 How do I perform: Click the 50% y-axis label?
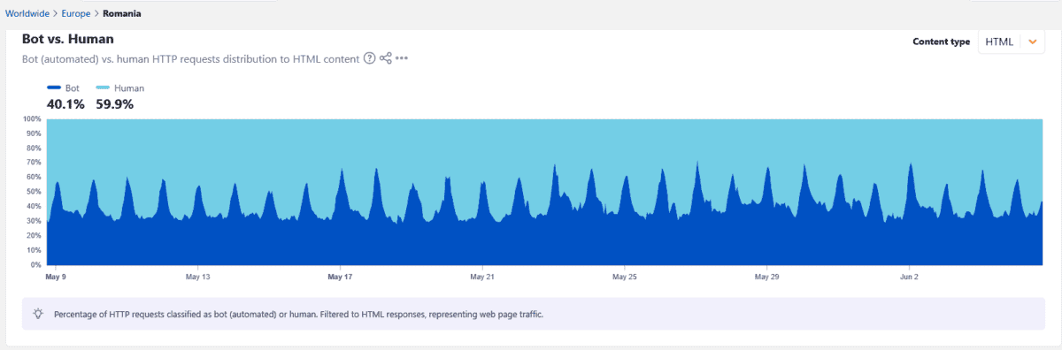(34, 192)
